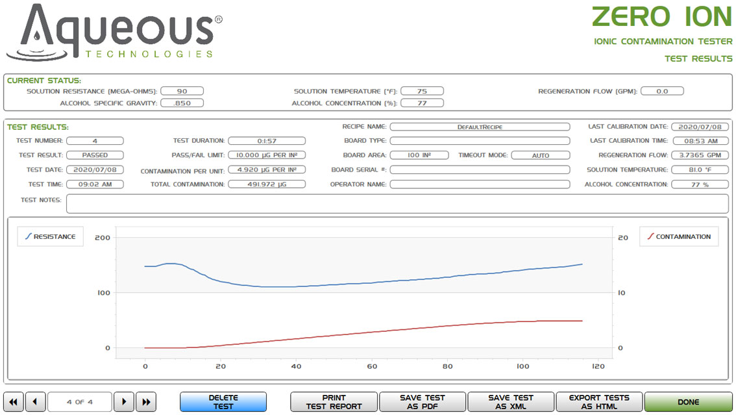Export tests as HTML
This screenshot has width=736, height=415.
(599, 402)
